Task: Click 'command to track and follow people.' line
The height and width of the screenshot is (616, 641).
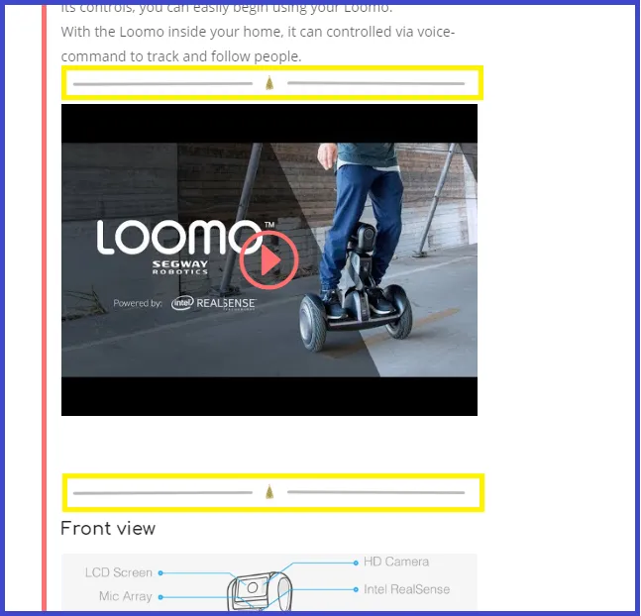Action: pos(181,56)
